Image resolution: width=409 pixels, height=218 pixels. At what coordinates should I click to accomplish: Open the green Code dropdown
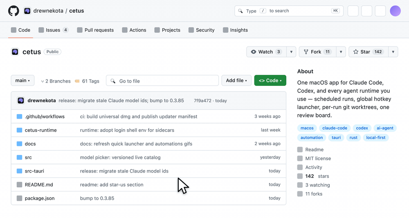270,81
